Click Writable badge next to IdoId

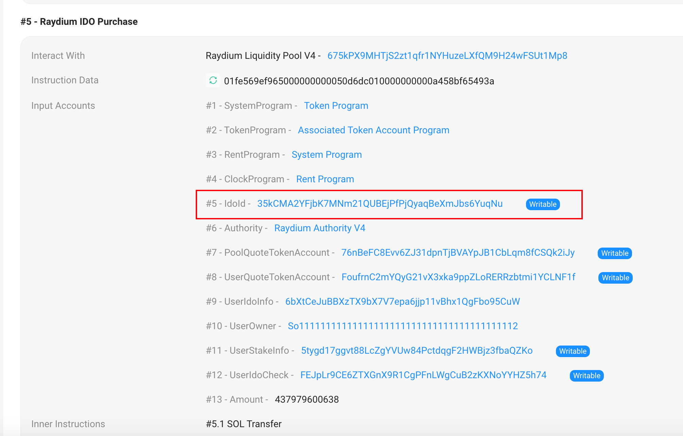pos(543,204)
